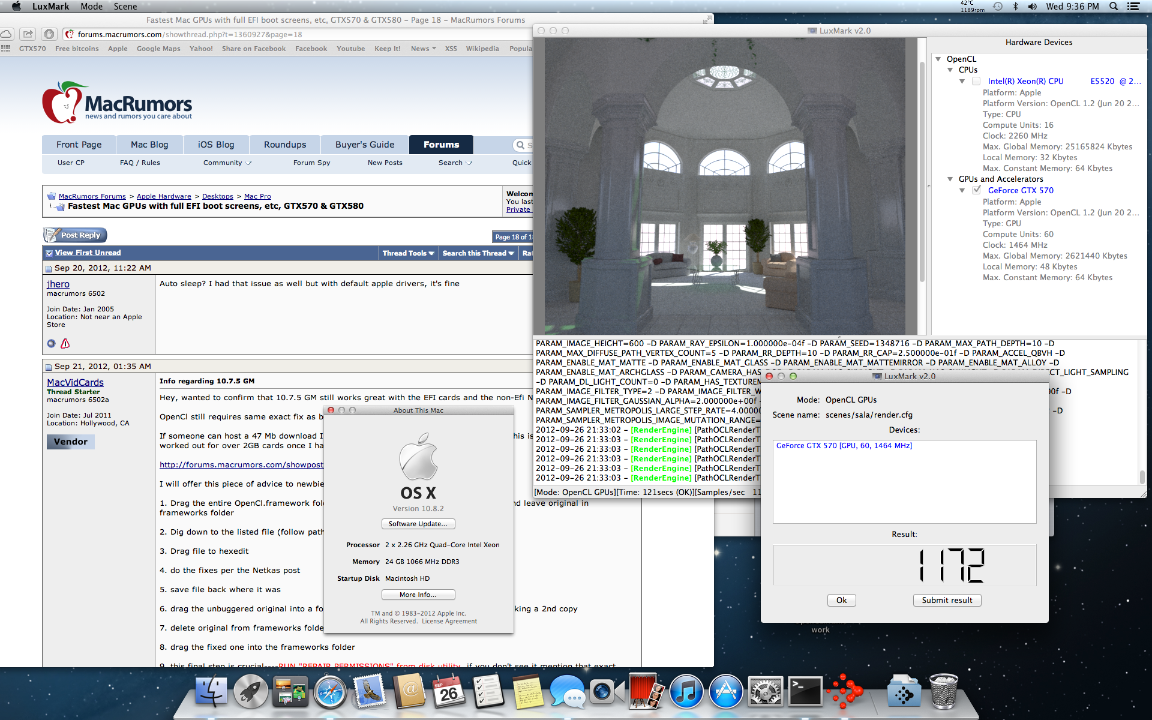Select GeForce GTX 570 in devices list

pos(844,446)
